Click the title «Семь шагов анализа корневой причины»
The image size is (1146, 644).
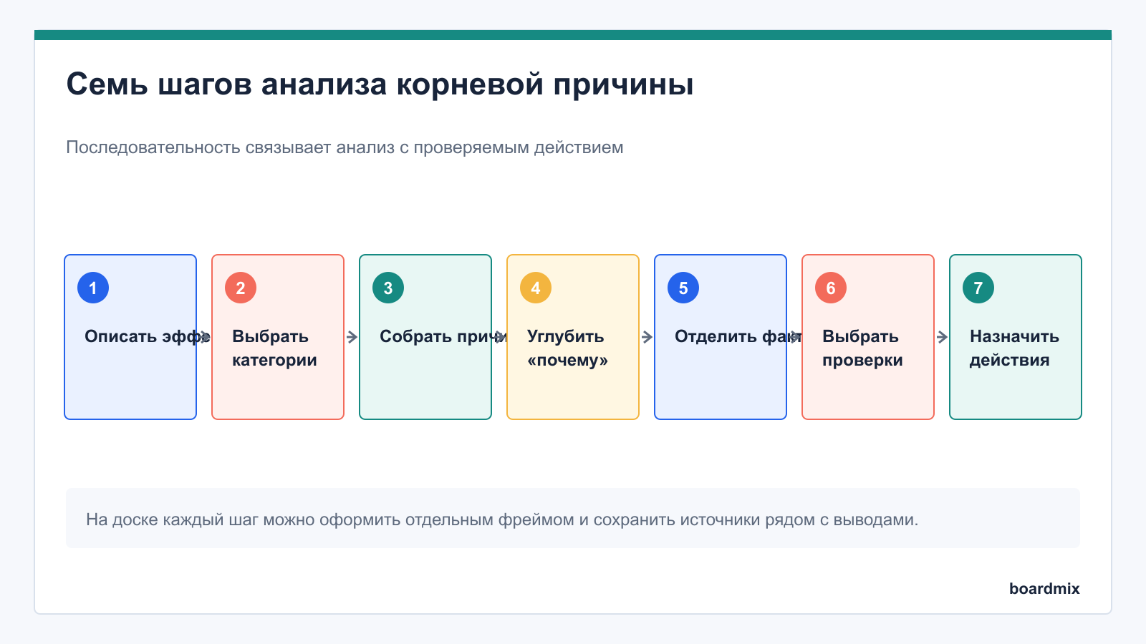(x=380, y=84)
